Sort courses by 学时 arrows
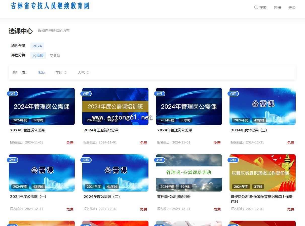This screenshot has width=305, height=226. coord(65,72)
